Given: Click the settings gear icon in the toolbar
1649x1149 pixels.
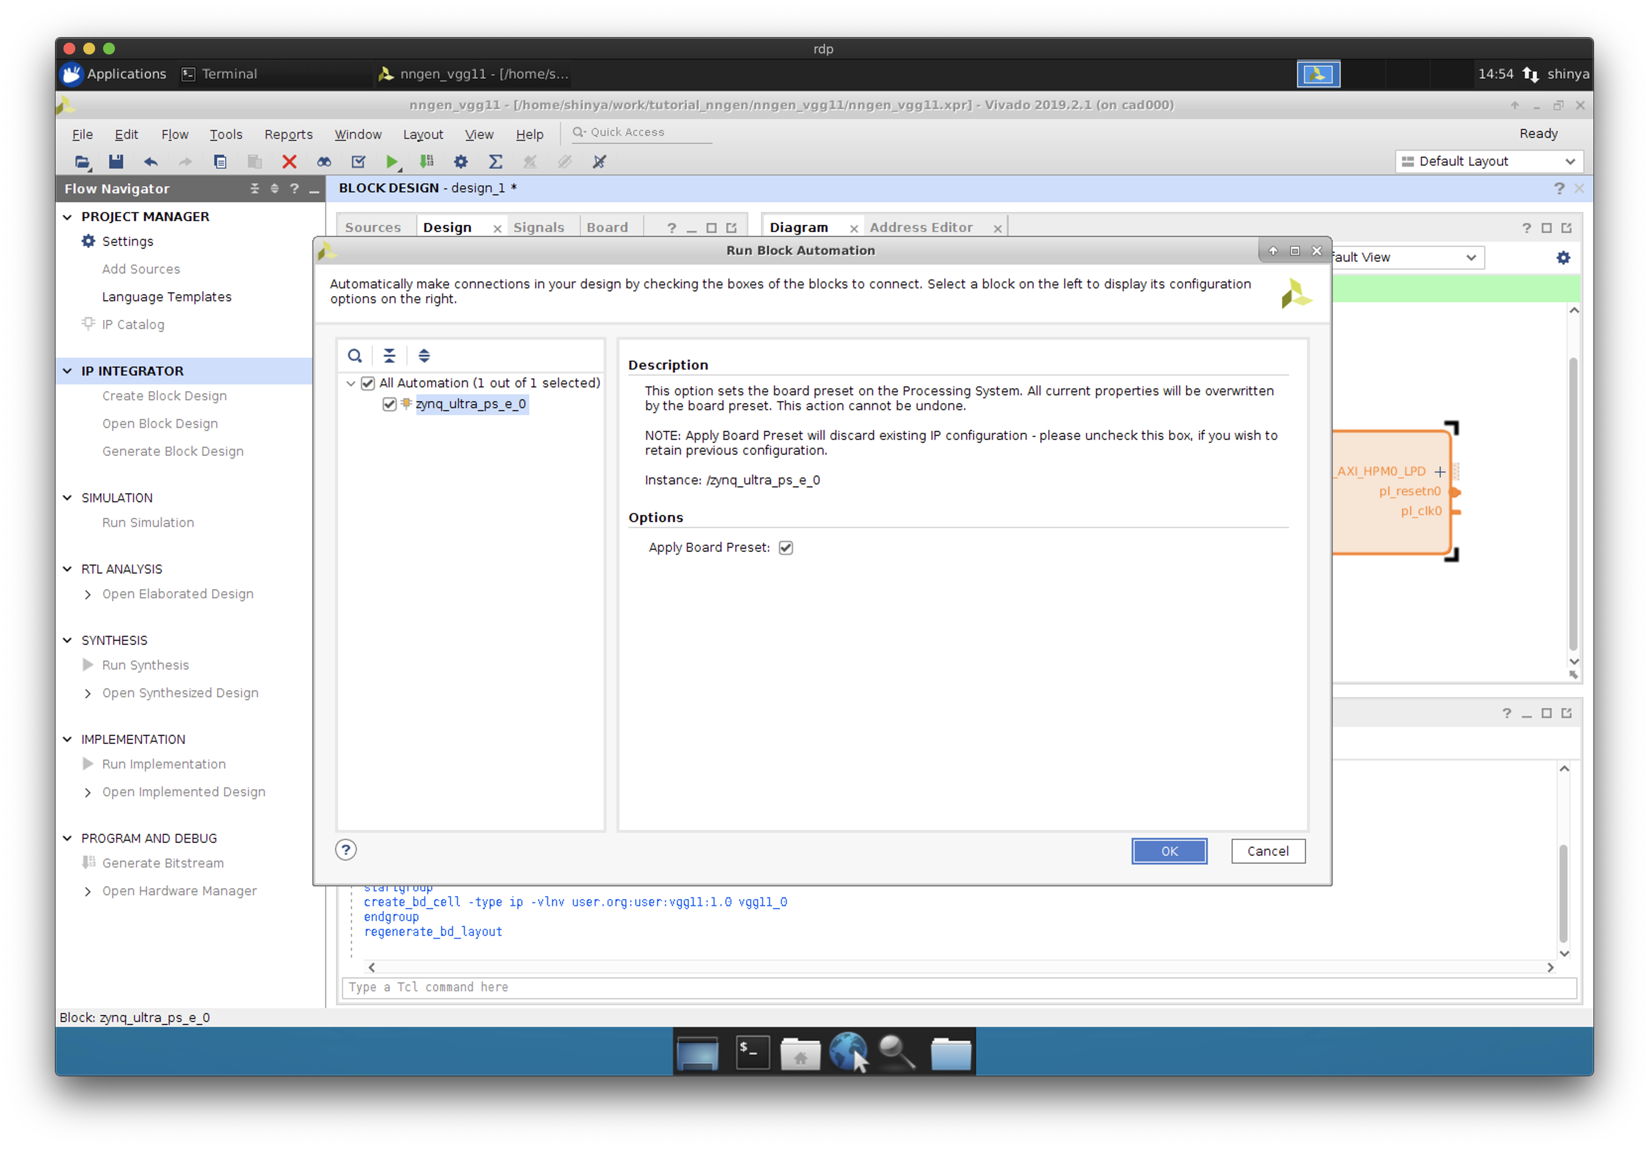Looking at the screenshot, I should point(461,161).
